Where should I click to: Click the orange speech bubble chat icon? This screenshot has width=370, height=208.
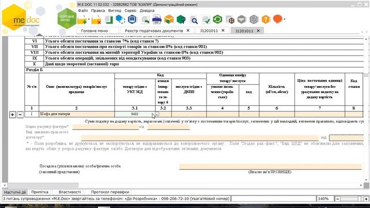click(x=277, y=19)
